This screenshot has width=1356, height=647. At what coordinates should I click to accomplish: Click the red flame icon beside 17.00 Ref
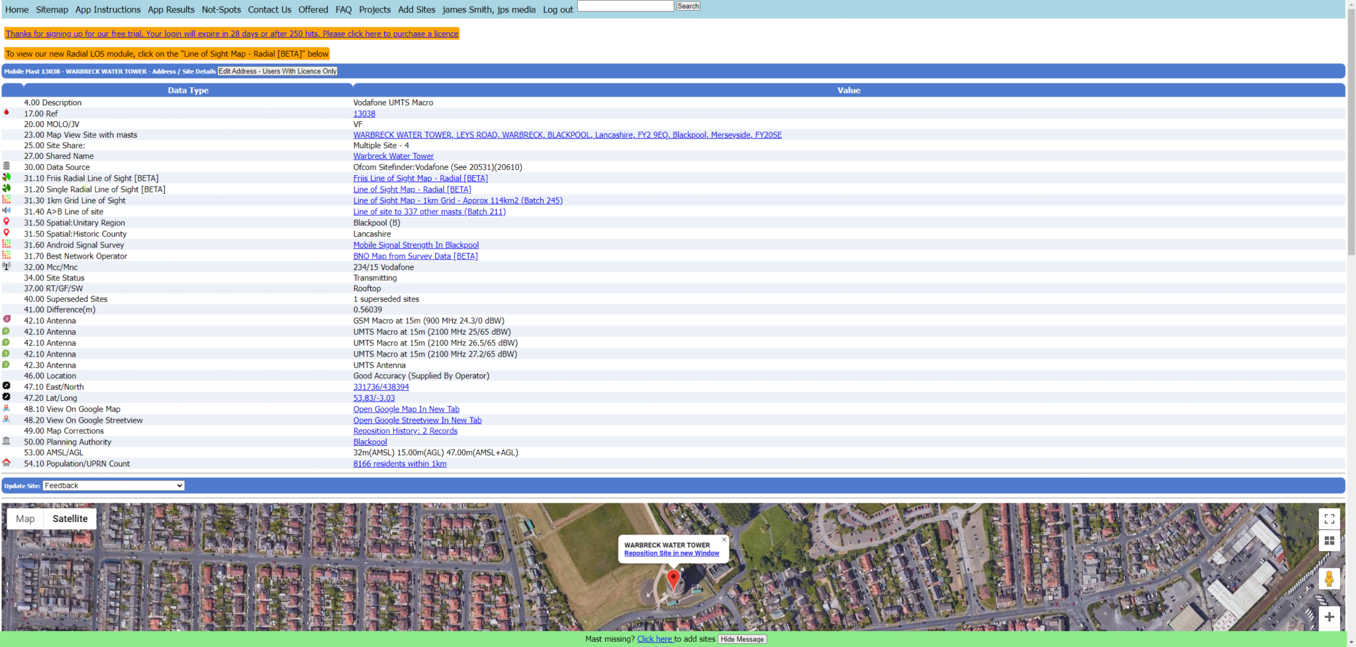[7, 112]
